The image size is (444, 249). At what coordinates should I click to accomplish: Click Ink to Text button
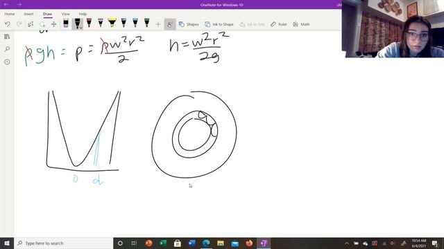tap(252, 24)
